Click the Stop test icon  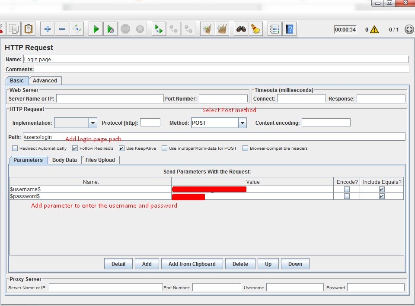click(x=125, y=29)
